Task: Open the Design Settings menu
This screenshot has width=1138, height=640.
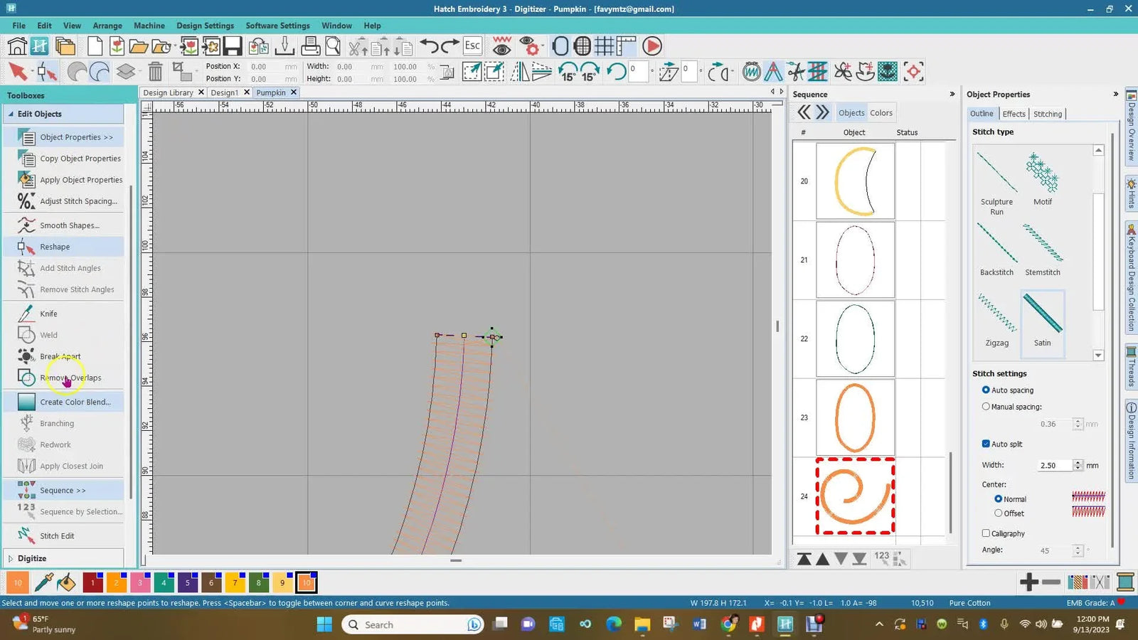Action: [x=205, y=26]
